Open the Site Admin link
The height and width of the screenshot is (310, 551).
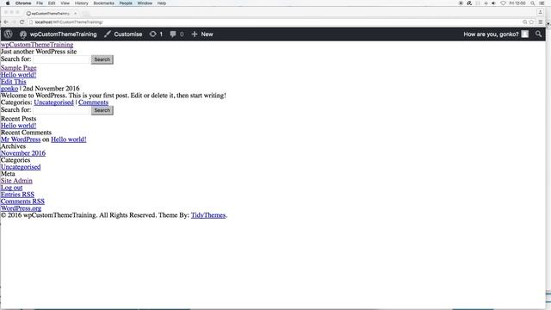[16, 181]
